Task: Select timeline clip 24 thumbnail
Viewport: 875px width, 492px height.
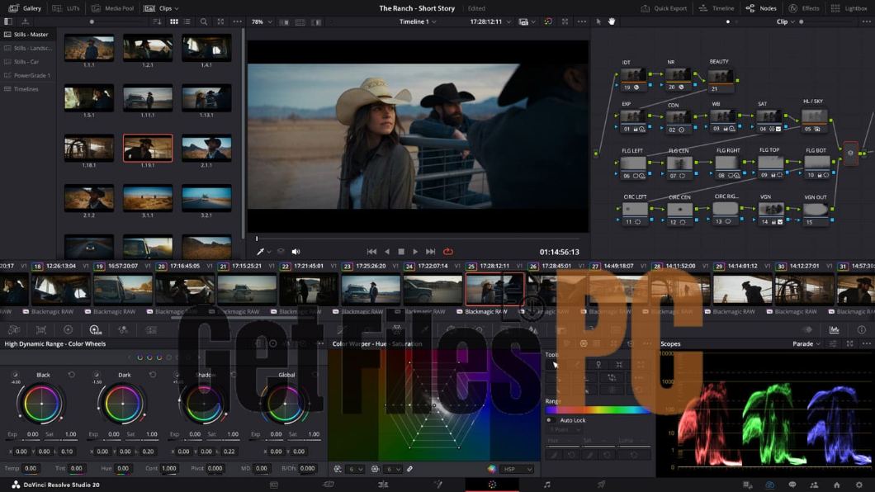Action: coord(433,290)
